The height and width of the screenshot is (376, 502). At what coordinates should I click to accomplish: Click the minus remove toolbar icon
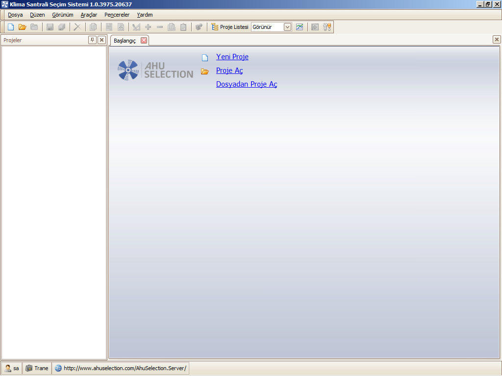tap(160, 27)
